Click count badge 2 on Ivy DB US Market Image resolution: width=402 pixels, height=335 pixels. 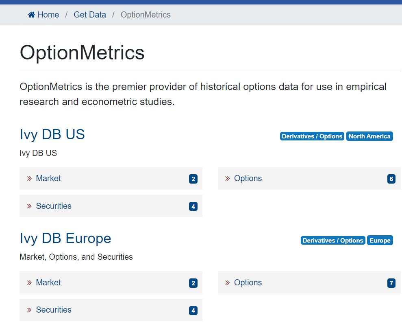193,179
